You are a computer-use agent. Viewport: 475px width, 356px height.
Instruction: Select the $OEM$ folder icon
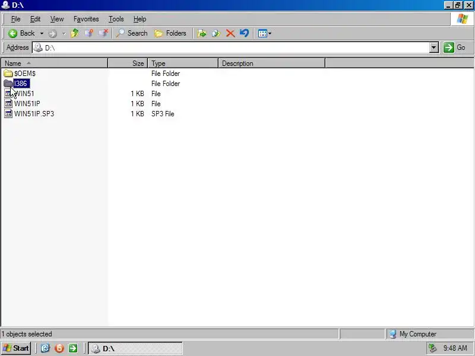[8, 73]
